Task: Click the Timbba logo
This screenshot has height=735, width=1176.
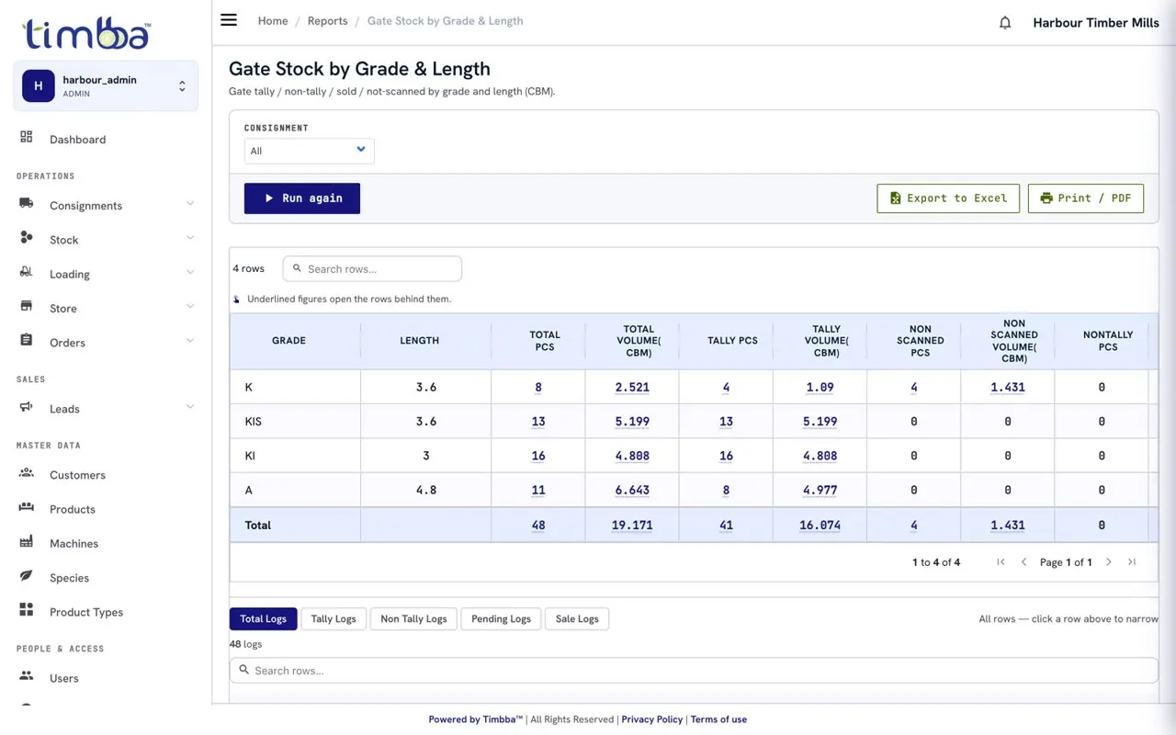Action: pos(87,34)
